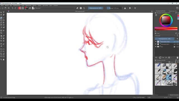Select the Color Sampler eyedropper tool
The width and height of the screenshot is (179, 101).
[x=4, y=36]
